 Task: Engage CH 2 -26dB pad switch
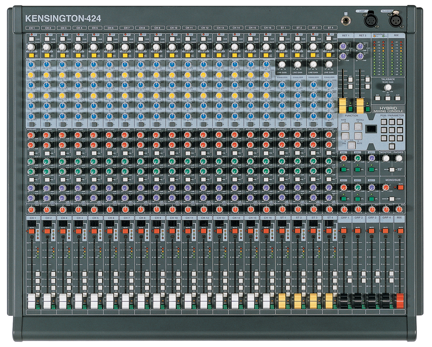click(x=47, y=39)
